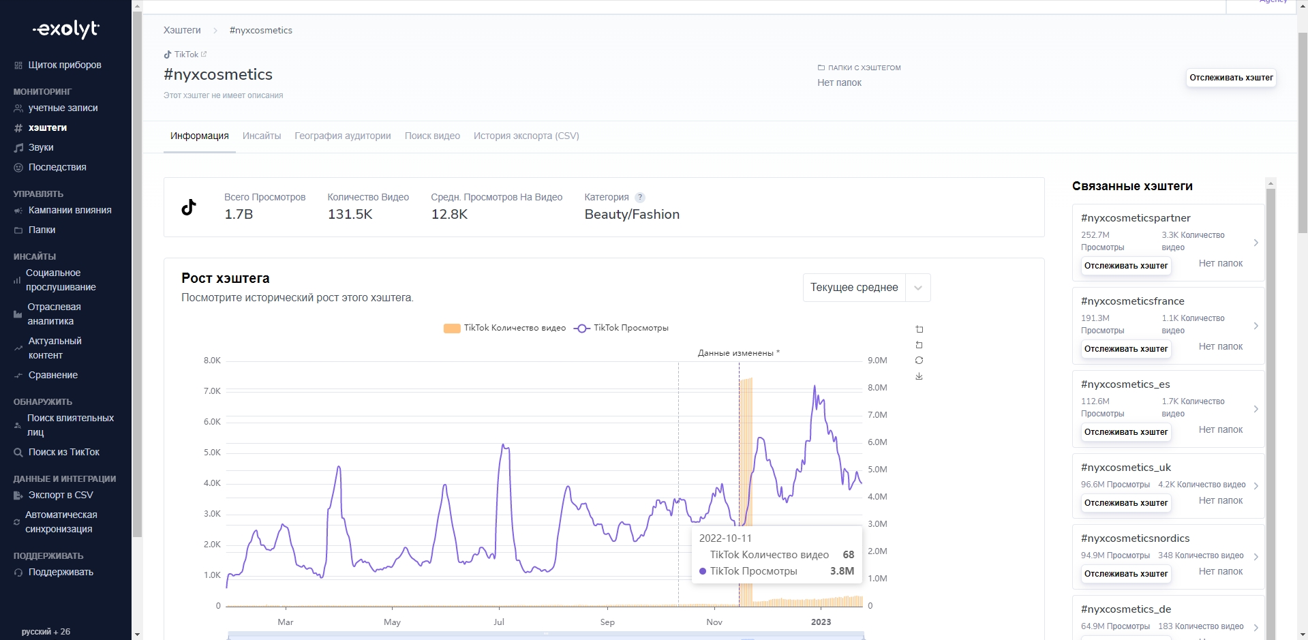Track #nyxcosmeticsfrance with Отслеживать хэштег
1308x640 pixels.
(x=1126, y=349)
